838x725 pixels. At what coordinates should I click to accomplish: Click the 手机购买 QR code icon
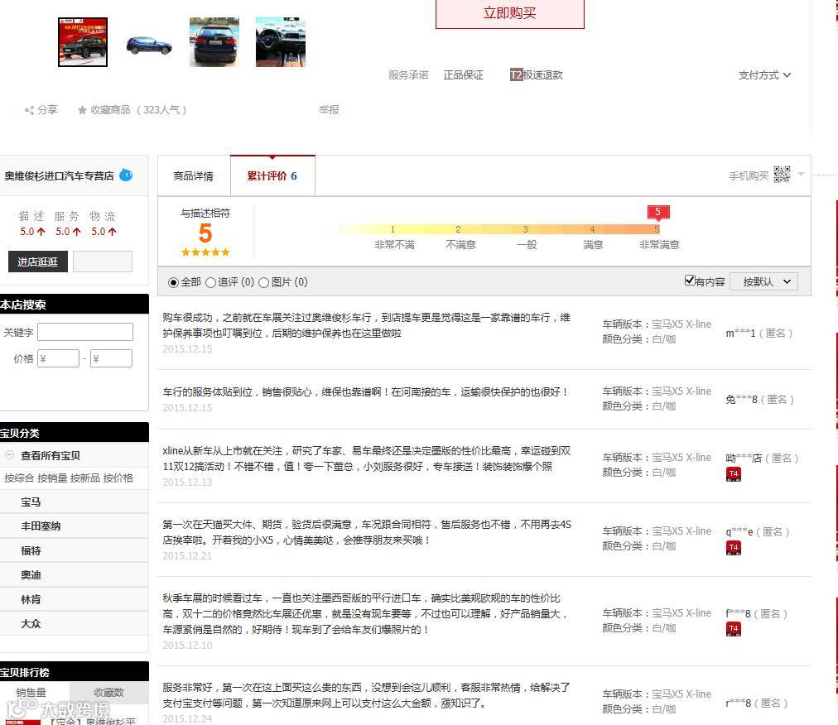782,175
